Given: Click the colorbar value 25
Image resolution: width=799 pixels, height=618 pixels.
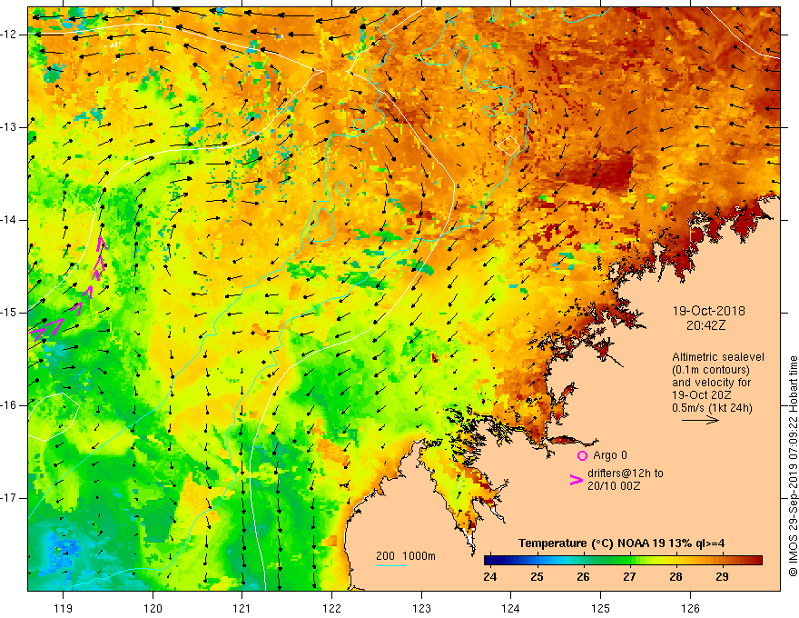Looking at the screenshot, I should click(x=537, y=577).
